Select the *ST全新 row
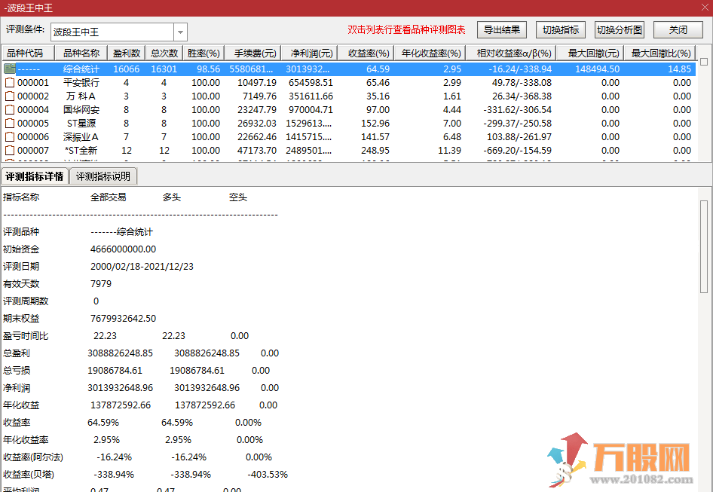713x492 pixels. click(x=349, y=151)
